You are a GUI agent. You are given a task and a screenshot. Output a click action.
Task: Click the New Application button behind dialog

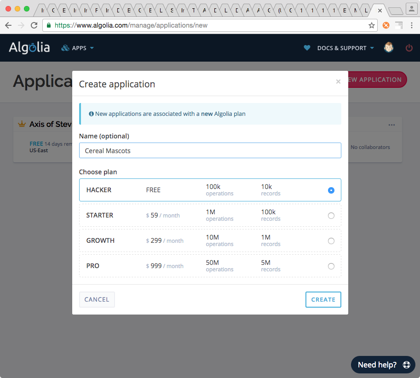coord(377,80)
